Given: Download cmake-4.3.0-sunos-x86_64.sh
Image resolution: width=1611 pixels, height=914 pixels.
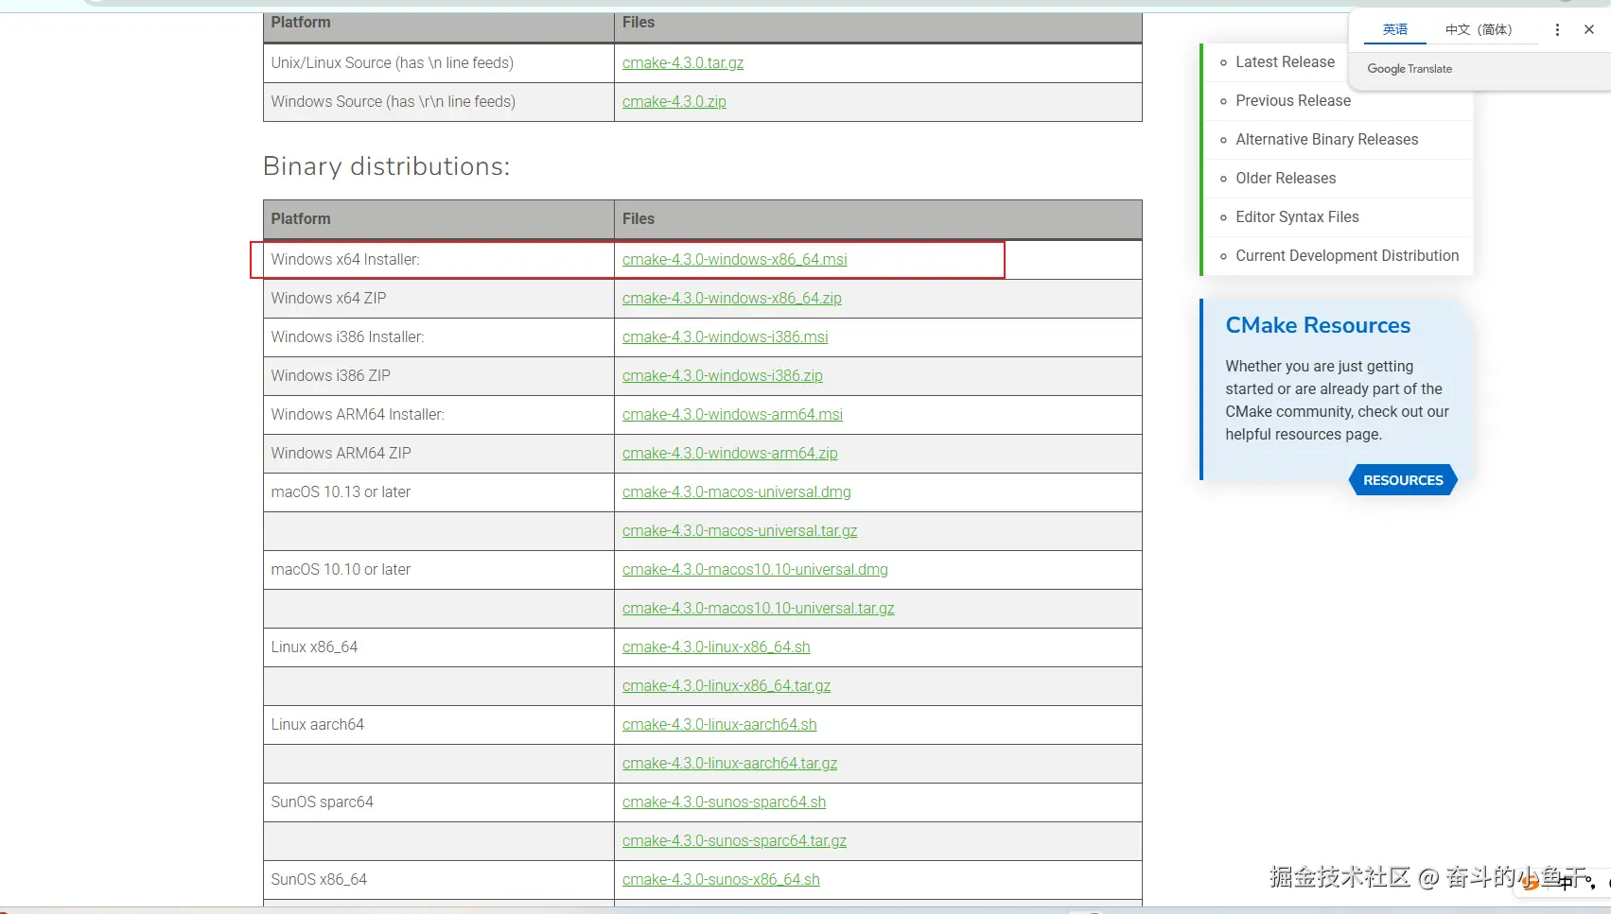Looking at the screenshot, I should [x=721, y=880].
